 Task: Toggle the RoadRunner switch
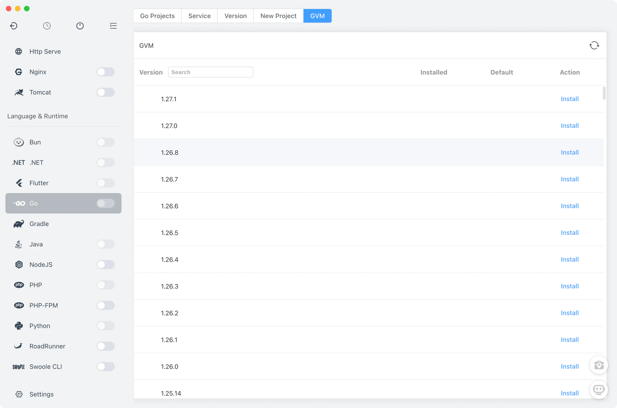pos(105,346)
